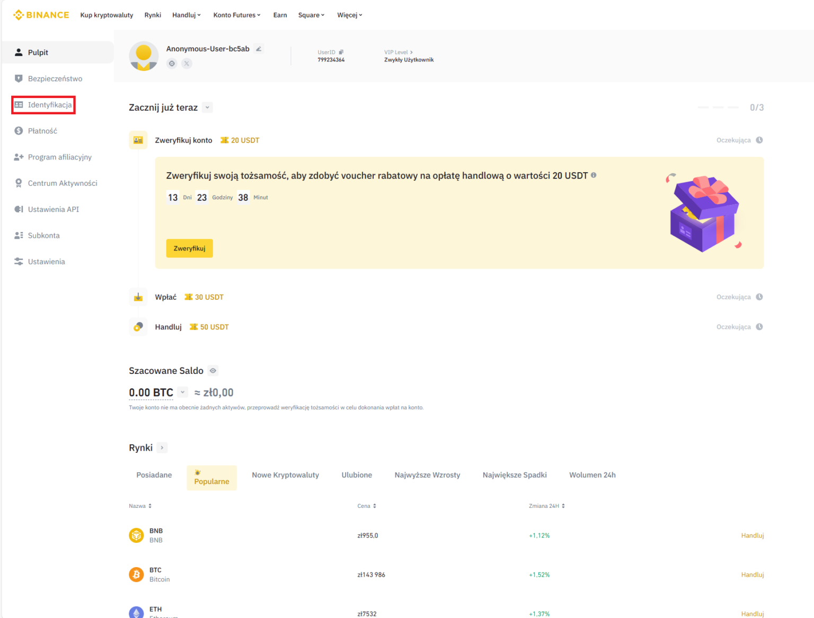Switch to the Wolumen 24h tab
Screen dimensions: 814x618
592,475
